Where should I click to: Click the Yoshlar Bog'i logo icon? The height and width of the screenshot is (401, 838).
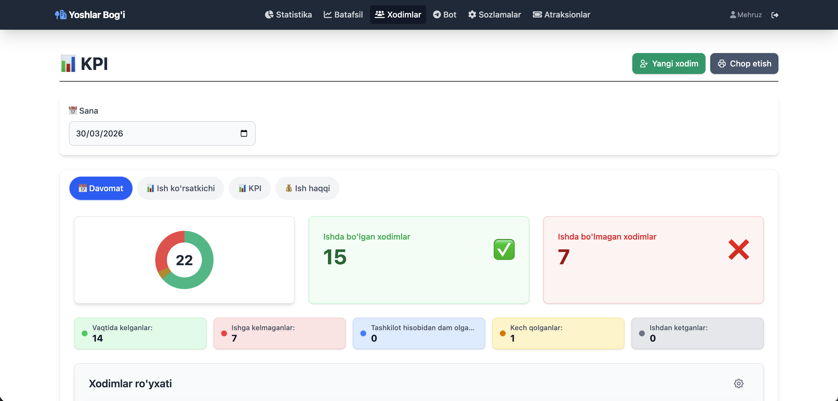[x=60, y=15]
